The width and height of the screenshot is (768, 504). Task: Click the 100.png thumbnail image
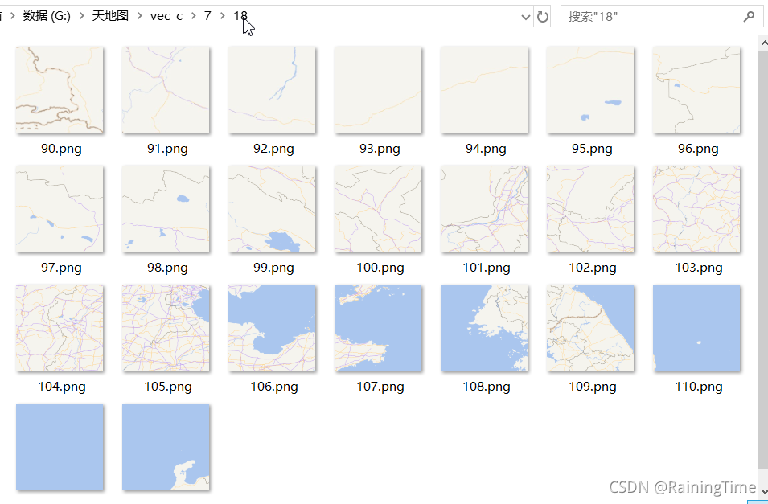[378, 209]
